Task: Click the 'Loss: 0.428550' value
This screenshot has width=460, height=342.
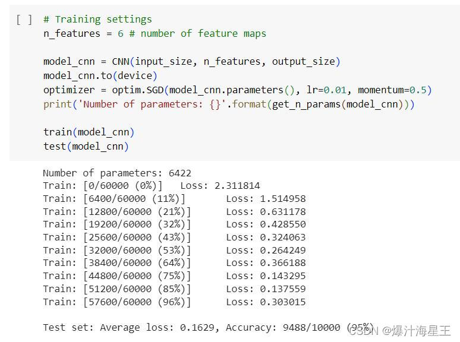Action: click(266, 224)
